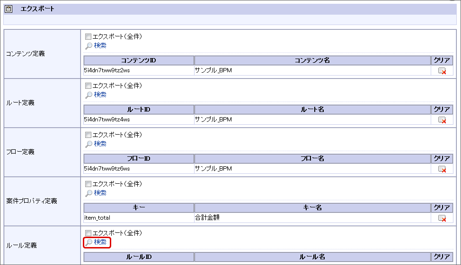461x265 pixels.
Task: Click the ルール名 column header
Action: pyautogui.click(x=312, y=257)
